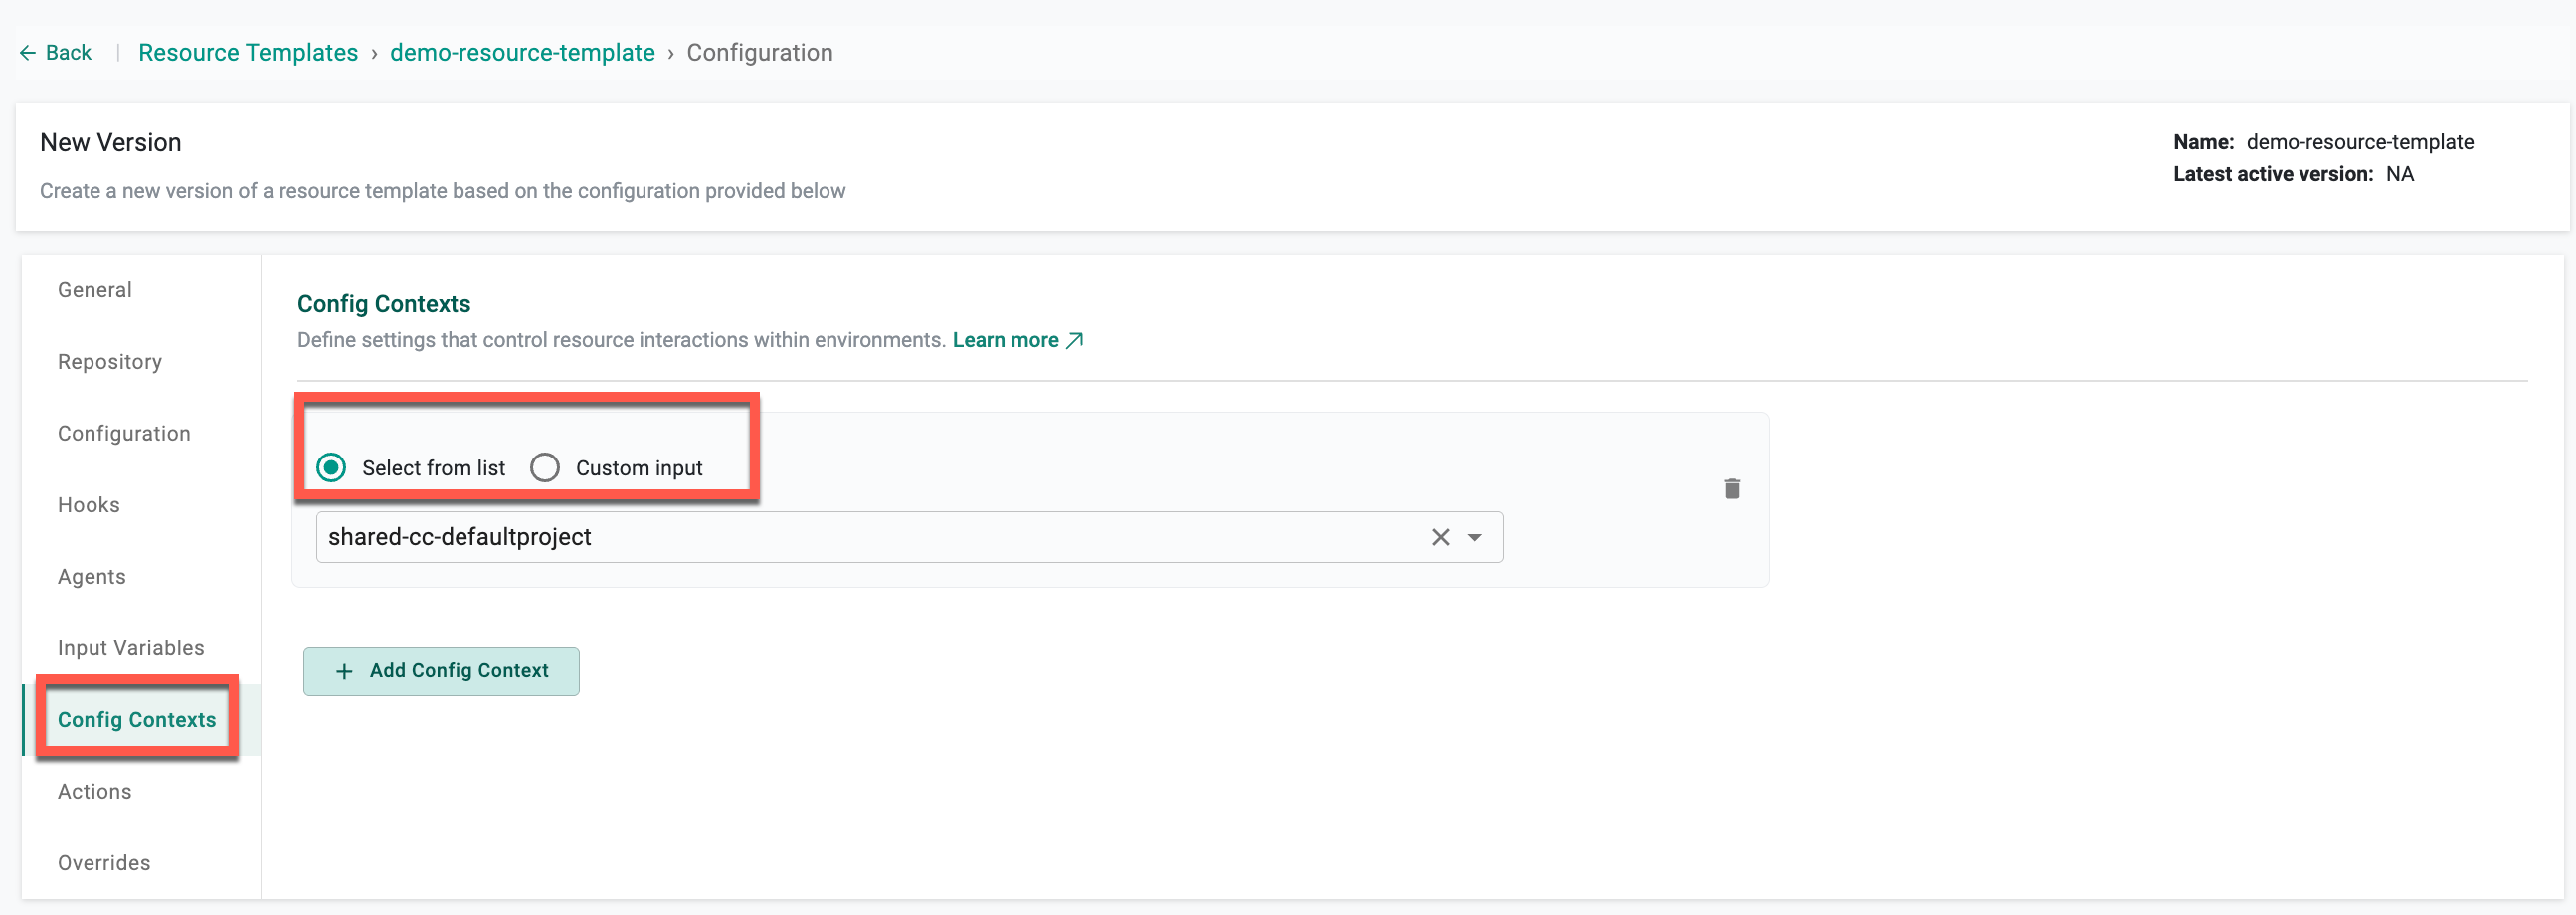Open the Hooks section

click(89, 505)
